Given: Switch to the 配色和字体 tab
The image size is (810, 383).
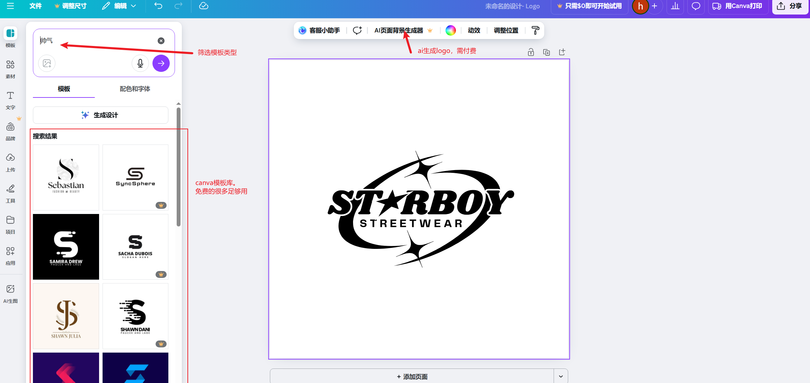Looking at the screenshot, I should point(135,89).
